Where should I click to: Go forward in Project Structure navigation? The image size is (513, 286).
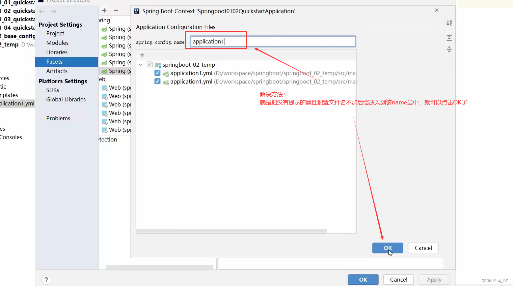click(53, 11)
